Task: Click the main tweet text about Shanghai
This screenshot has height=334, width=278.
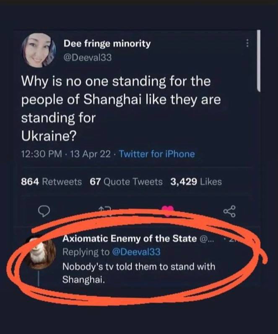Action: tap(121, 109)
